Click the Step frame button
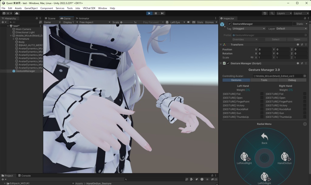This screenshot has width=311, height=185. [162, 13]
